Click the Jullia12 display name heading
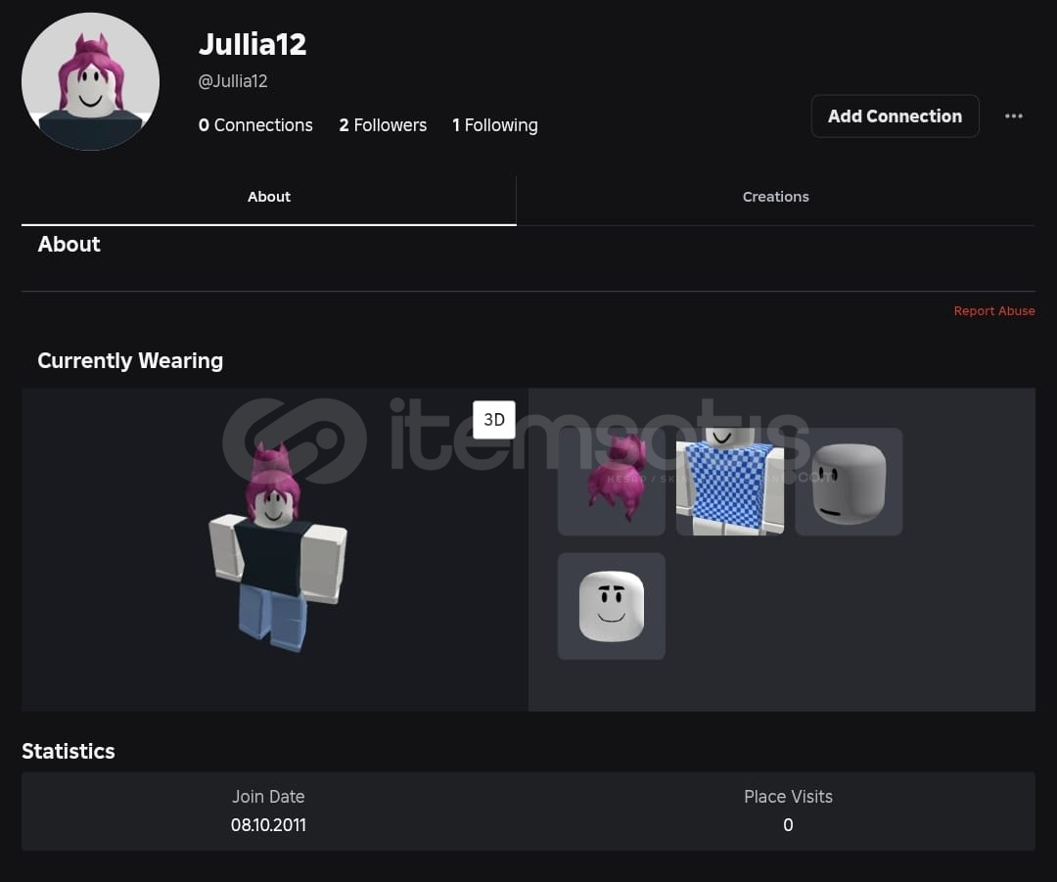The width and height of the screenshot is (1057, 882). click(x=253, y=44)
